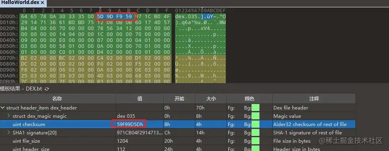Click 'File size in bytes' comment

[292, 141]
